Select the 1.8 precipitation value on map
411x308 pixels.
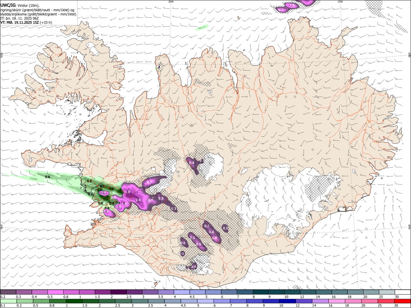click(125, 204)
